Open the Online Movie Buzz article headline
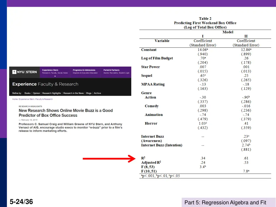The image size is (276, 207). [65, 113]
